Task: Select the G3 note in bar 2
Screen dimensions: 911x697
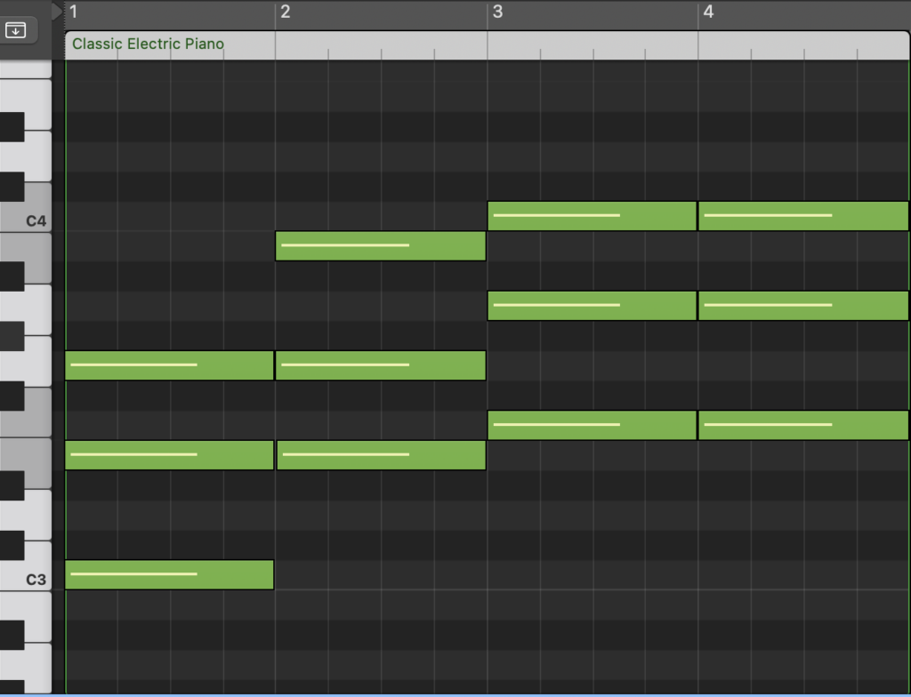Action: [381, 365]
